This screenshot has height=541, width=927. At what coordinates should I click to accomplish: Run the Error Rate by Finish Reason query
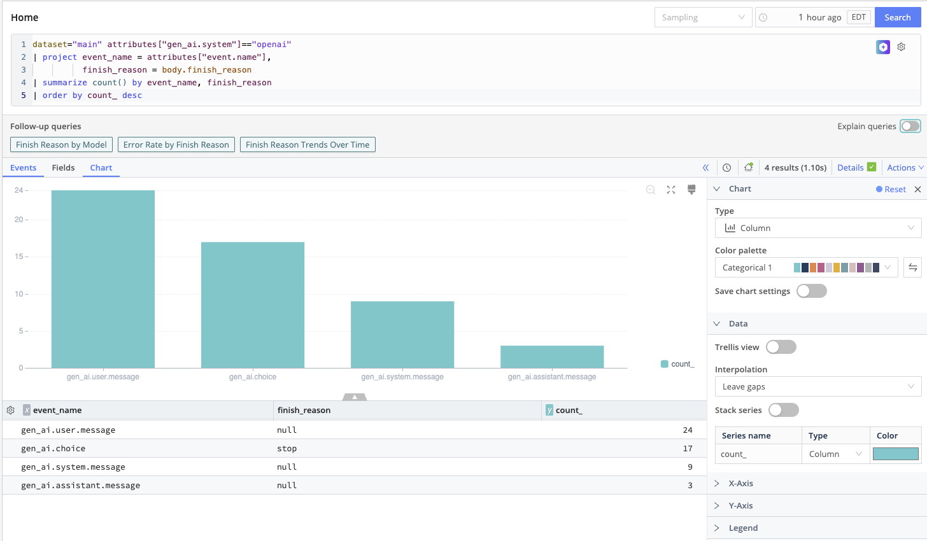point(176,145)
